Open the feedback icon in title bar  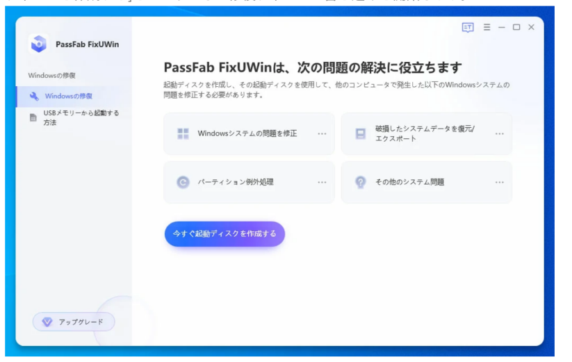pos(467,27)
